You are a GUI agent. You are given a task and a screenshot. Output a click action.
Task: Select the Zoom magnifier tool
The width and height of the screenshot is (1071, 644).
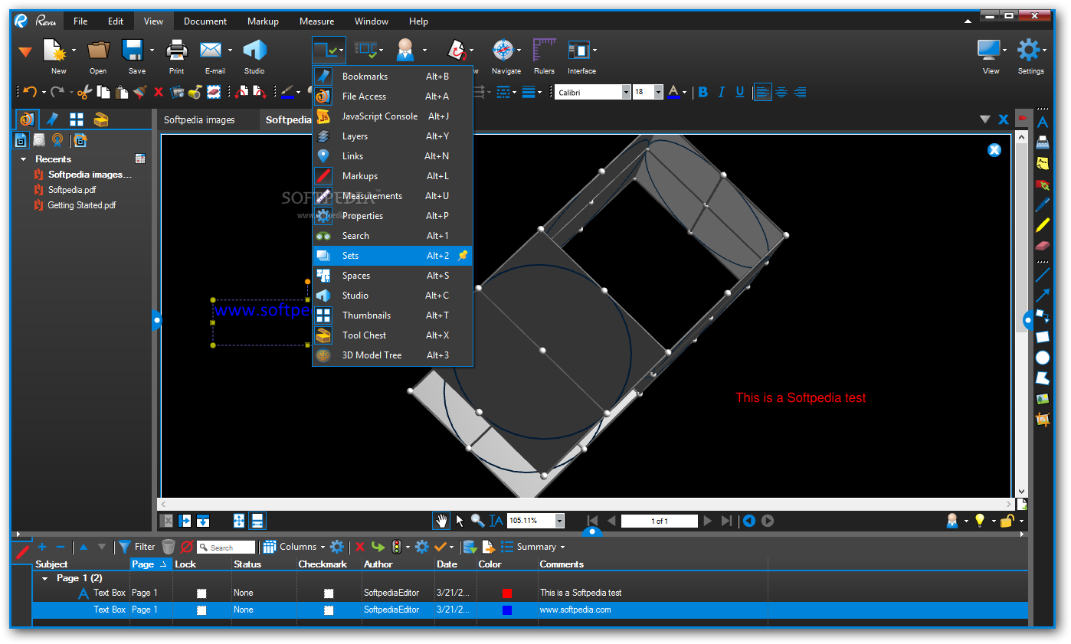[477, 521]
